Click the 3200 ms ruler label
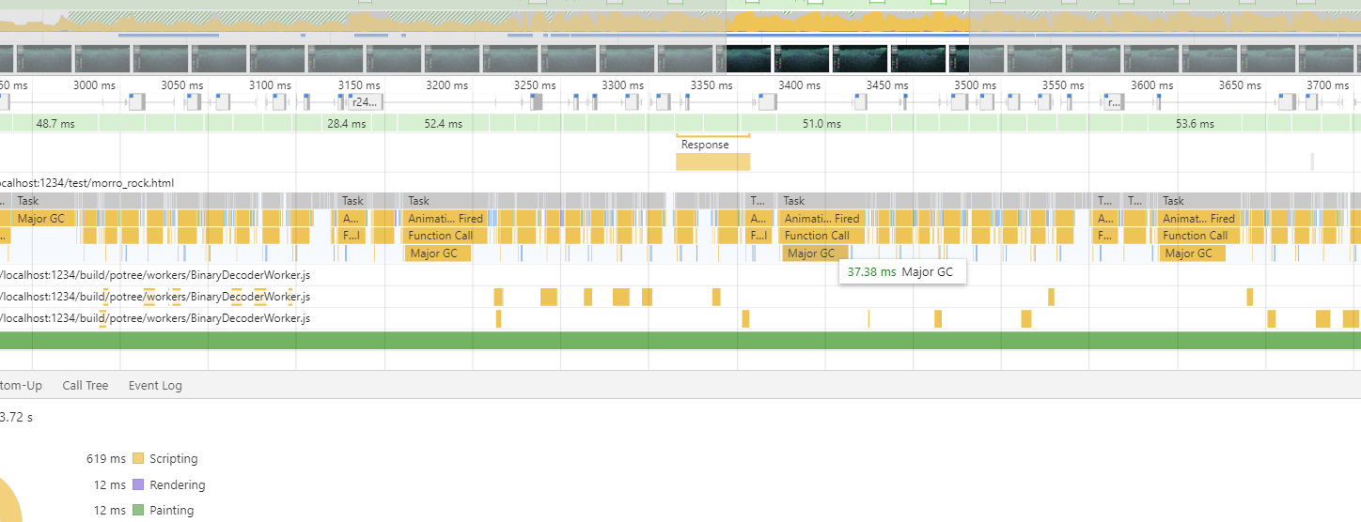Screen dimensions: 1361x522 pyautogui.click(x=446, y=85)
